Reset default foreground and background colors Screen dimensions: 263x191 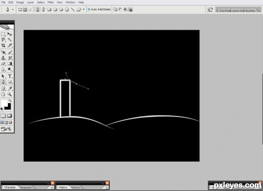(2, 109)
